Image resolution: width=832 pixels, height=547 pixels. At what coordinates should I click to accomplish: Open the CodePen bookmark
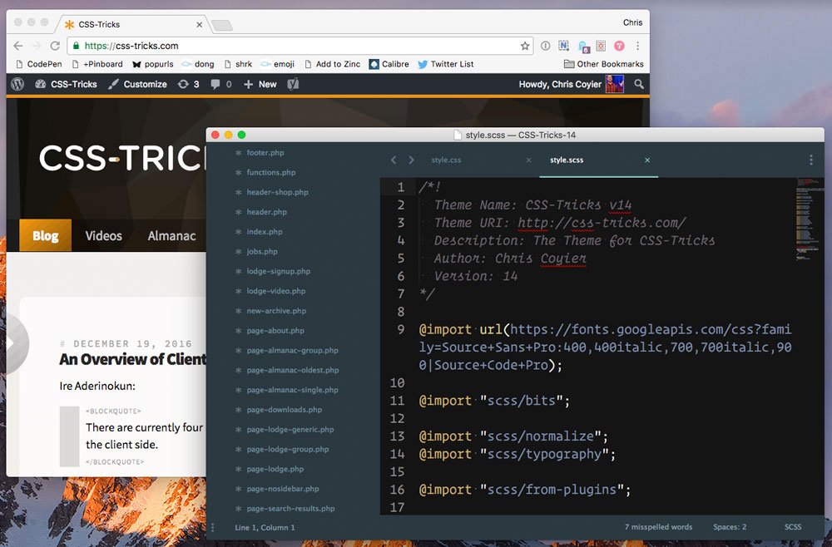coord(39,64)
